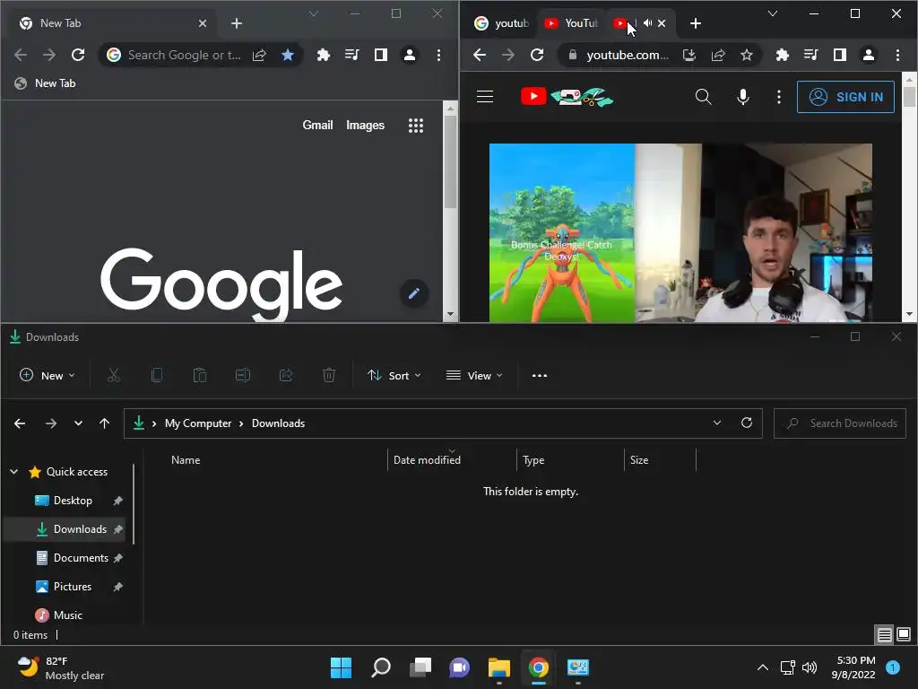This screenshot has width=918, height=689.
Task: Open Google apps grid icon
Action: click(x=416, y=126)
